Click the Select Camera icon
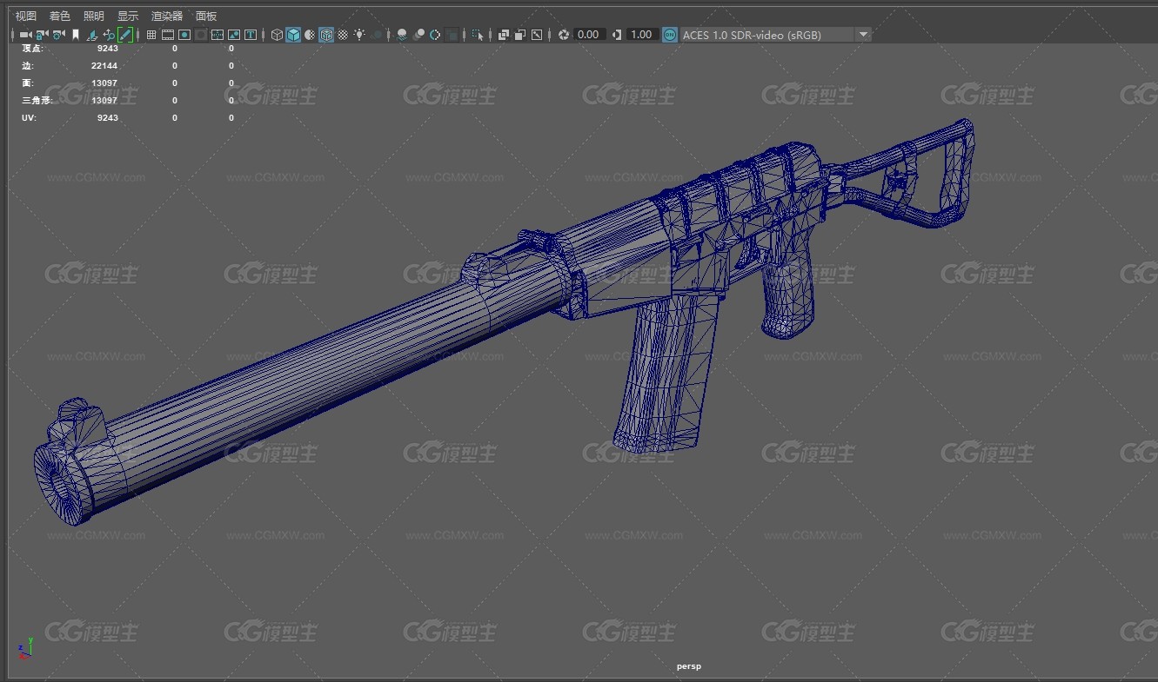 [24, 35]
